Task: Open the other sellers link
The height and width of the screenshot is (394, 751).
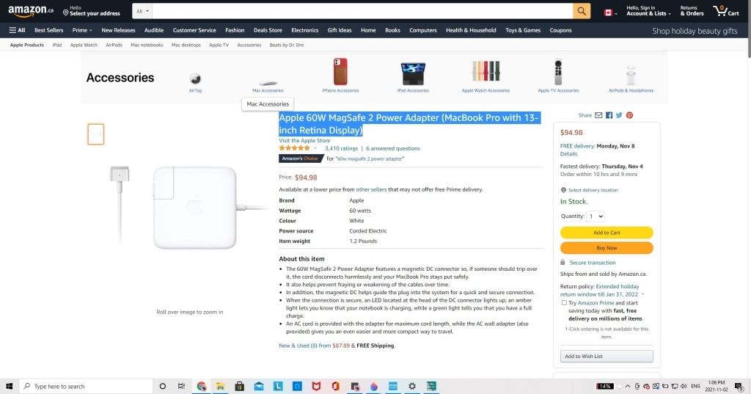Action: point(370,189)
